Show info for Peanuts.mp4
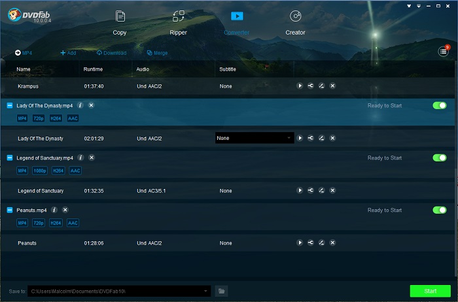The width and height of the screenshot is (458, 302). point(54,210)
